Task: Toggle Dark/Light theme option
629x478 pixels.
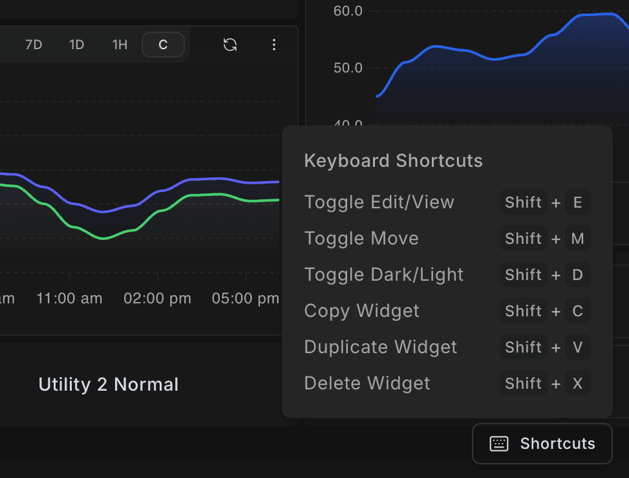Action: click(x=384, y=274)
